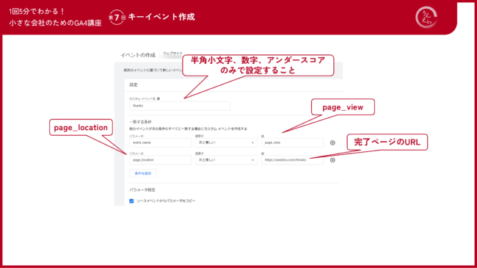Open the operator dropdown in the page_location row
477x268 pixels.
[226, 160]
